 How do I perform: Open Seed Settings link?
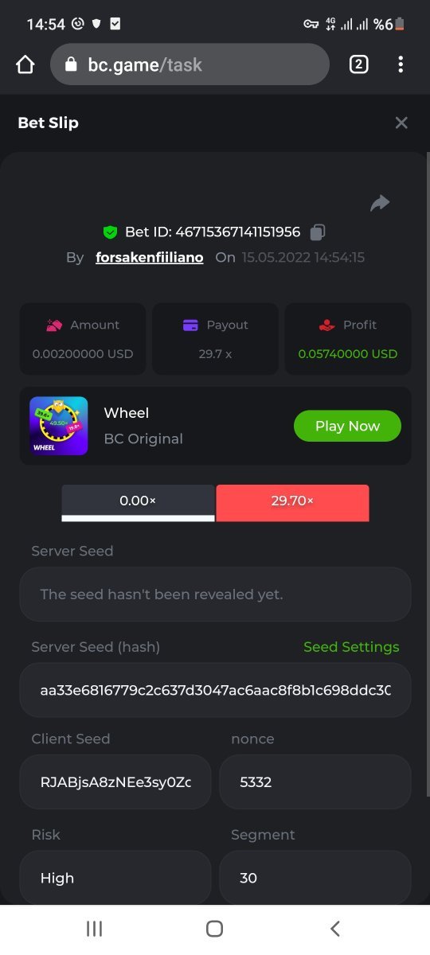(351, 647)
